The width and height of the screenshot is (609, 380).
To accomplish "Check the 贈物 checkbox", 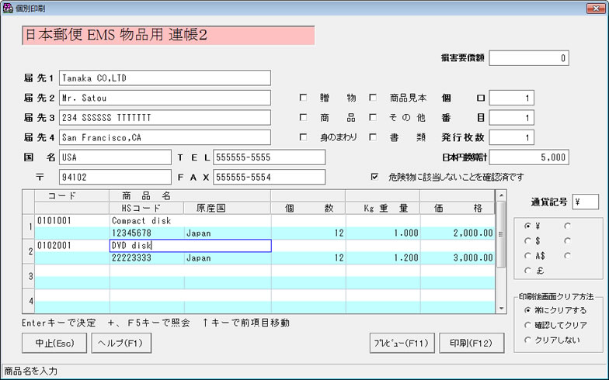I will click(304, 98).
